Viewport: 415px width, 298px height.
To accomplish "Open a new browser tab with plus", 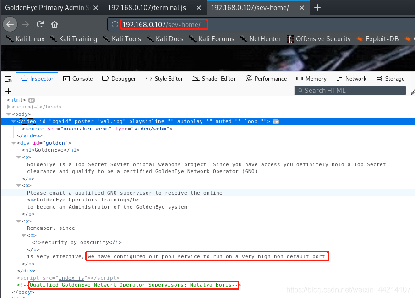I will pos(317,7).
